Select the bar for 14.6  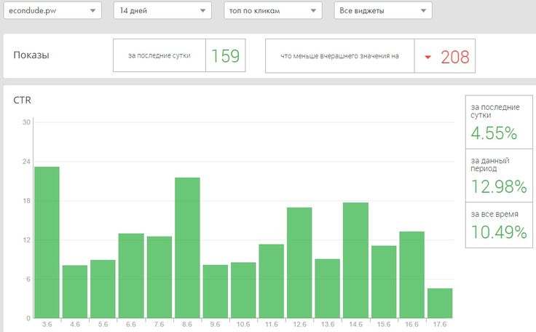pos(355,260)
